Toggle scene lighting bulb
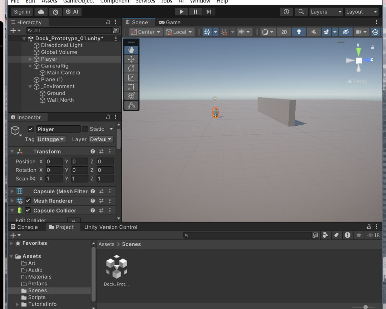Screen dimensions: 386x309 click(x=299, y=32)
